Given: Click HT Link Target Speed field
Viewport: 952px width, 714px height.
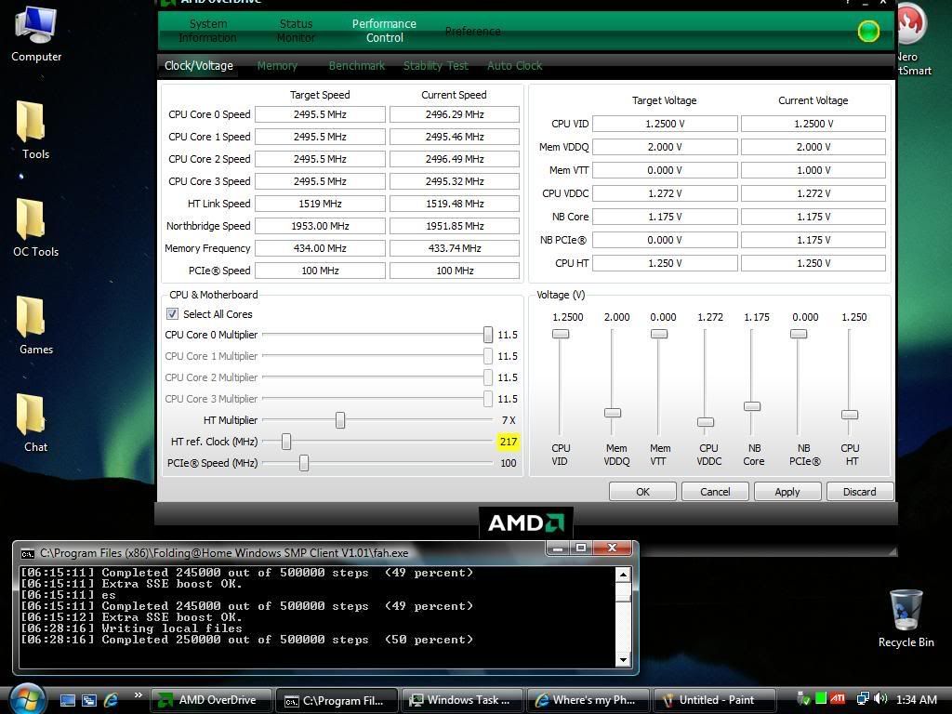Looking at the screenshot, I should 320,204.
